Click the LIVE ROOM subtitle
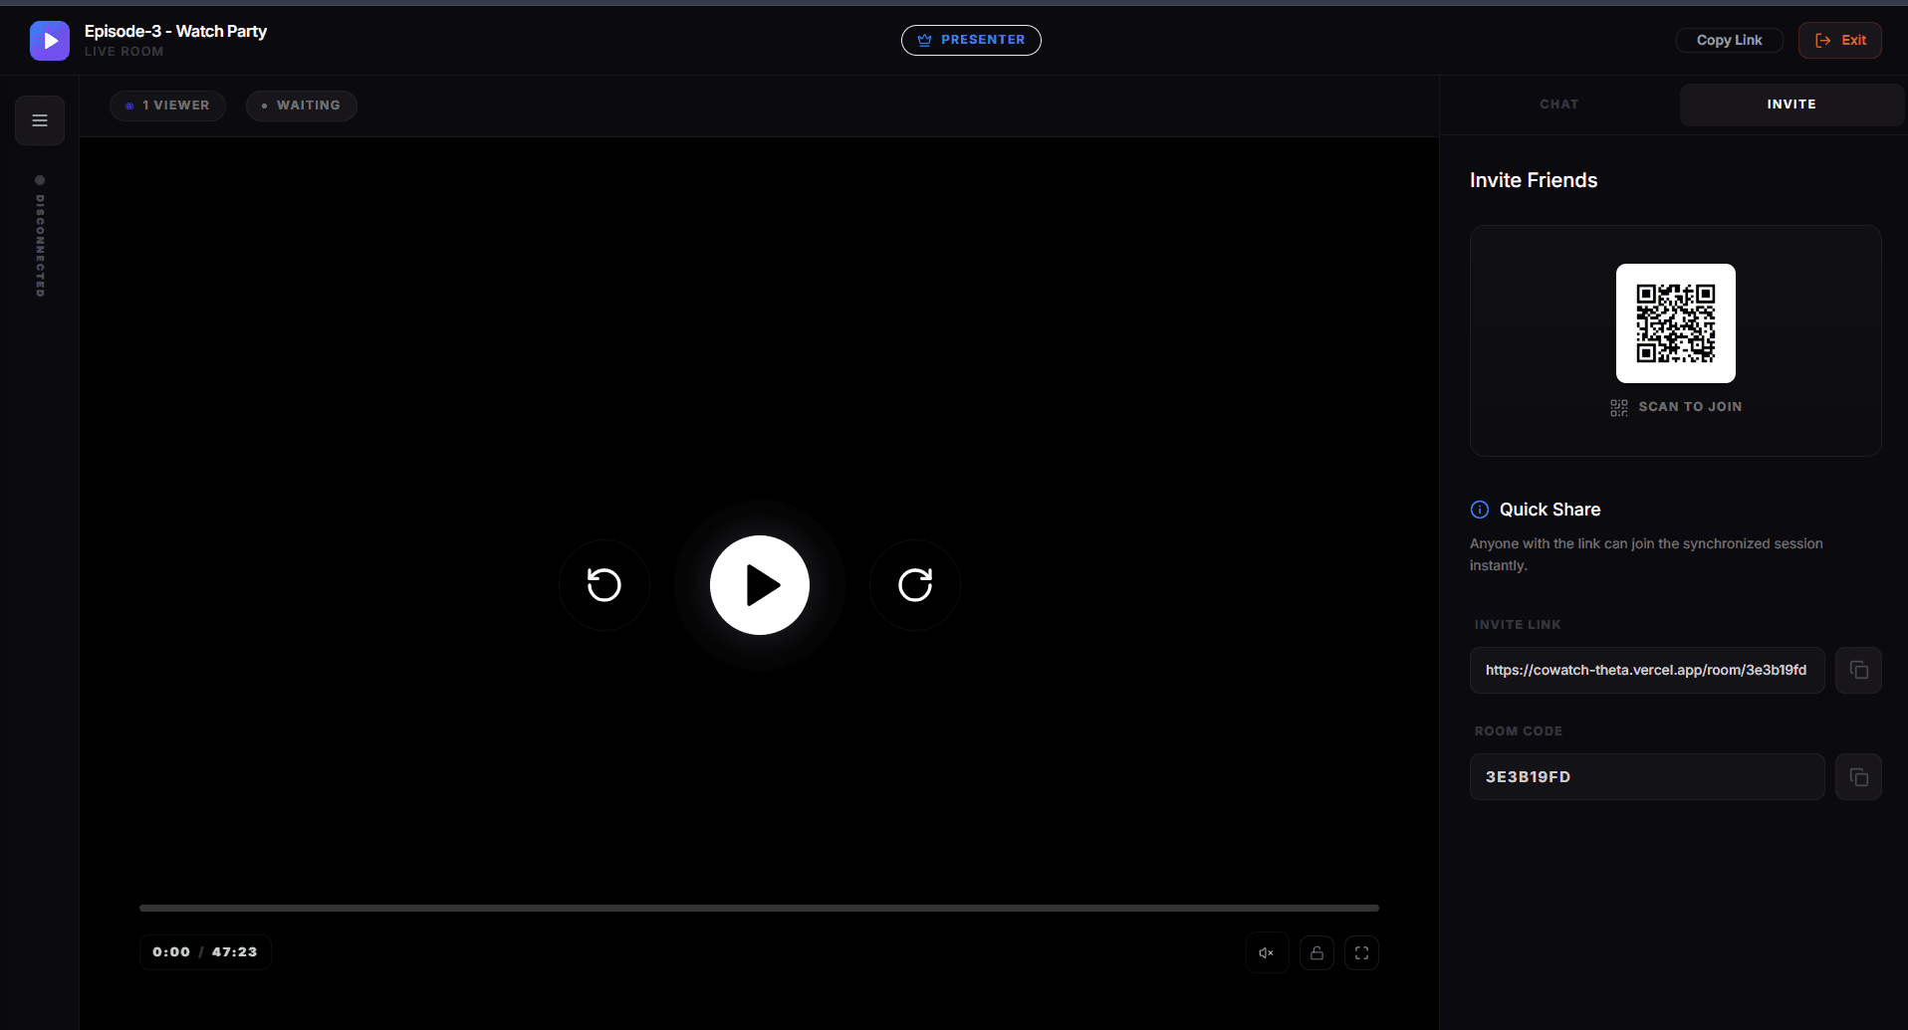 tap(123, 52)
